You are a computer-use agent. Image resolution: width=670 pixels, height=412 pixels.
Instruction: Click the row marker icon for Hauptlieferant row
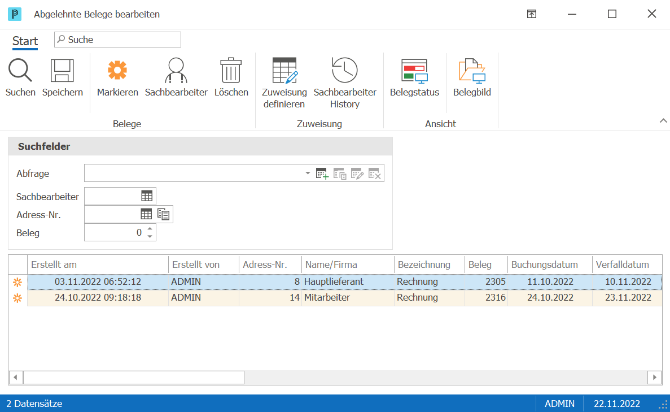[17, 282]
